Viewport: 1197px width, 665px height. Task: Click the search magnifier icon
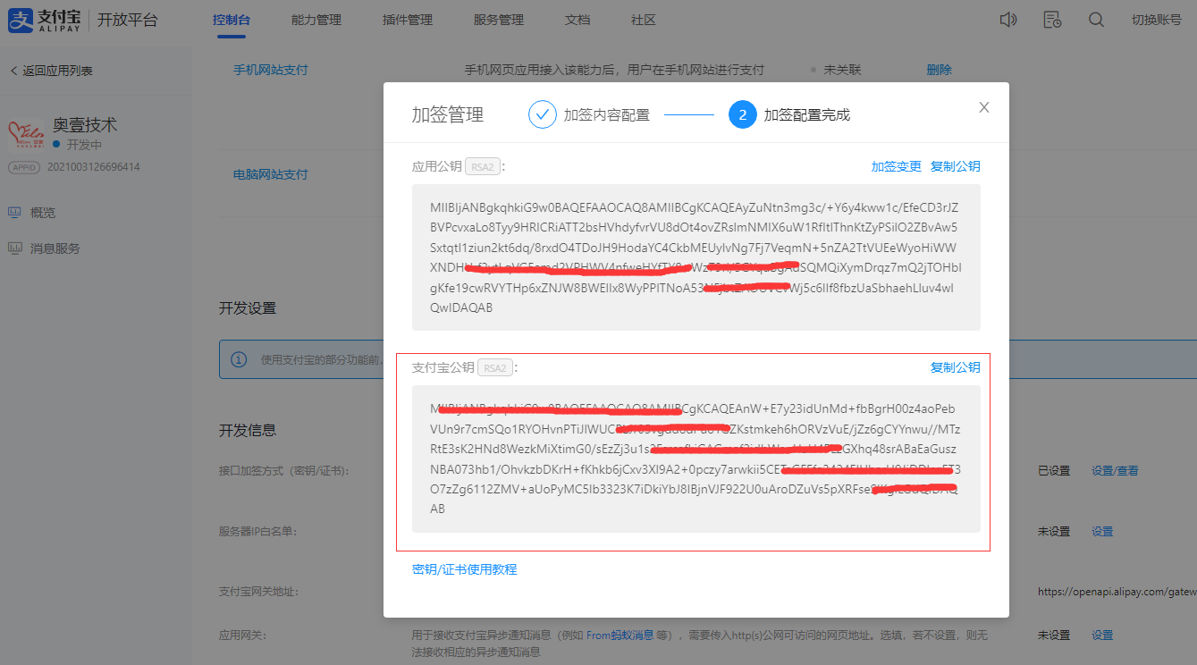click(1096, 20)
